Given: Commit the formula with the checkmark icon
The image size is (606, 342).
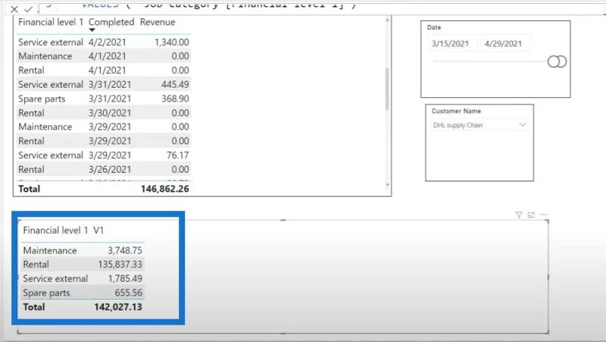Looking at the screenshot, I should [x=28, y=9].
